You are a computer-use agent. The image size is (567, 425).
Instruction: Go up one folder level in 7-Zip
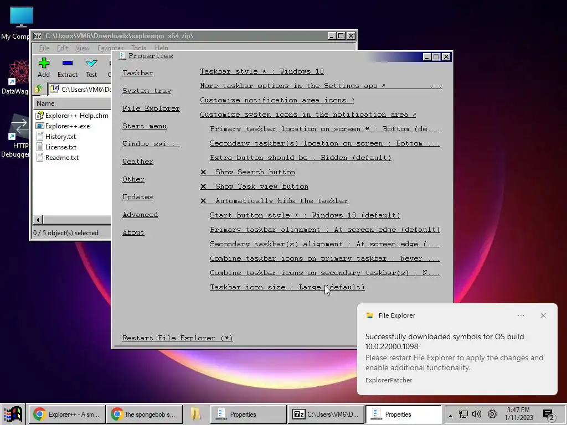click(x=39, y=89)
